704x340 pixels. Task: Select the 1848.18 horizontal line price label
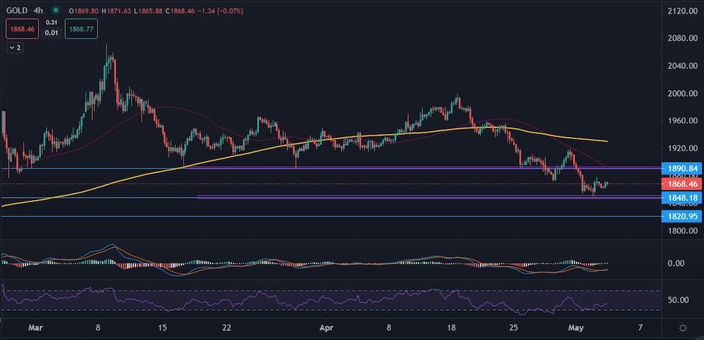click(x=682, y=198)
